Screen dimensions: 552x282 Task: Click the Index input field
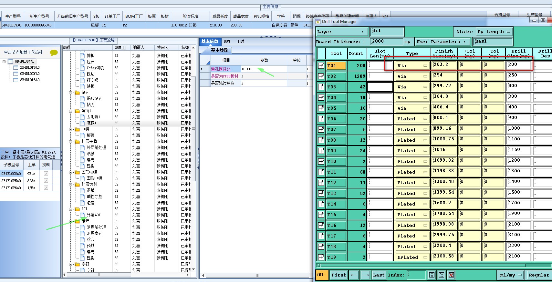[x=416, y=275]
